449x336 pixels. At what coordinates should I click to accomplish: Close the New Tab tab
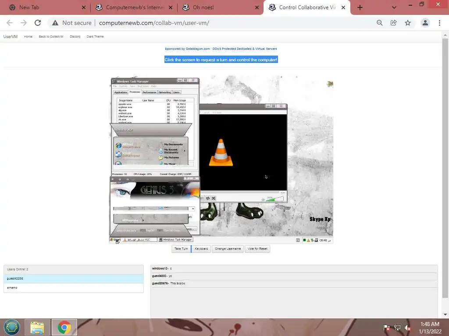coord(84,7)
